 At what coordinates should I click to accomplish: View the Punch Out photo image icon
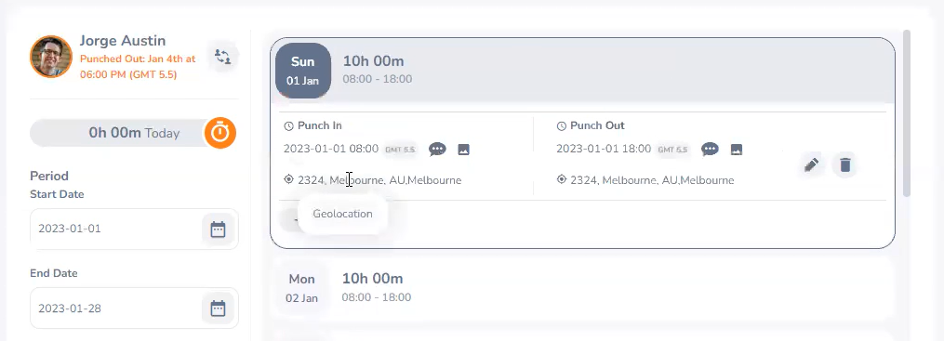click(x=737, y=150)
